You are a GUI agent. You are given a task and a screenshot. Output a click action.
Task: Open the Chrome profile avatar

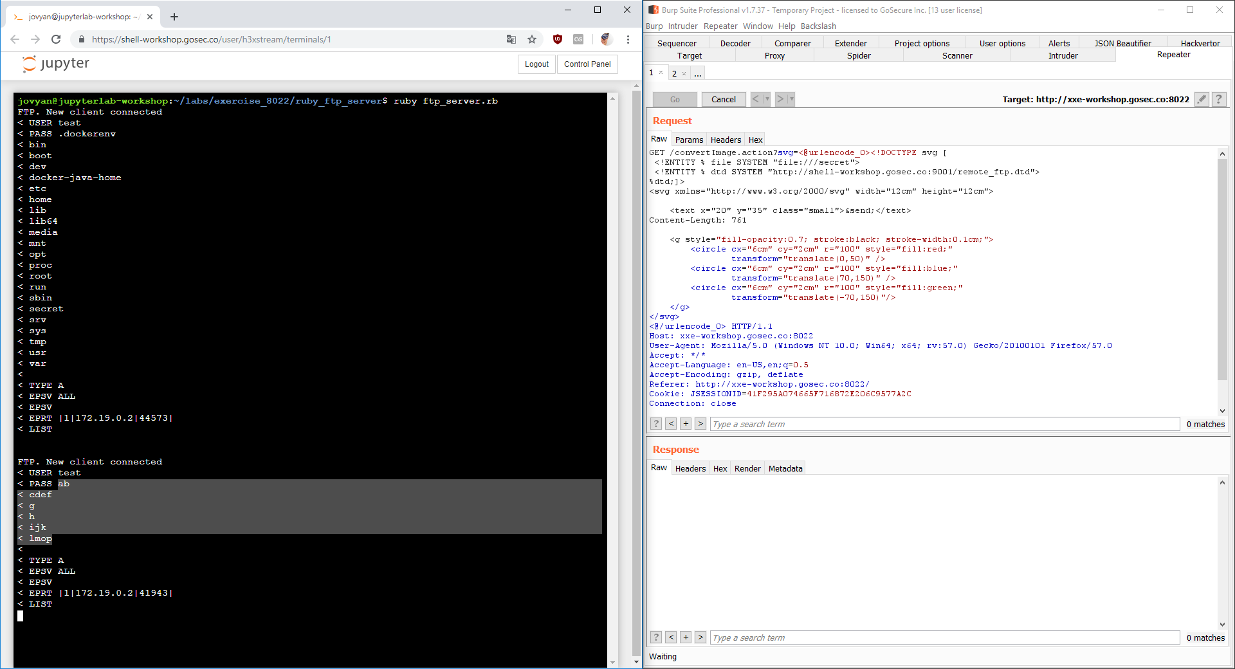[x=605, y=39]
